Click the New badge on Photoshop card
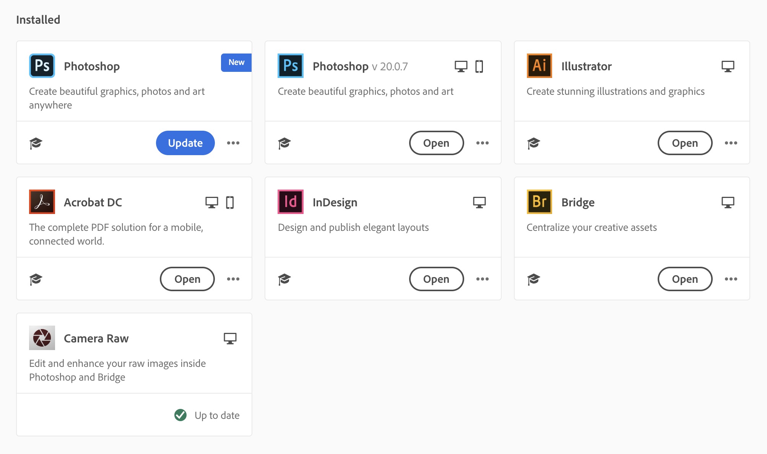 (236, 62)
